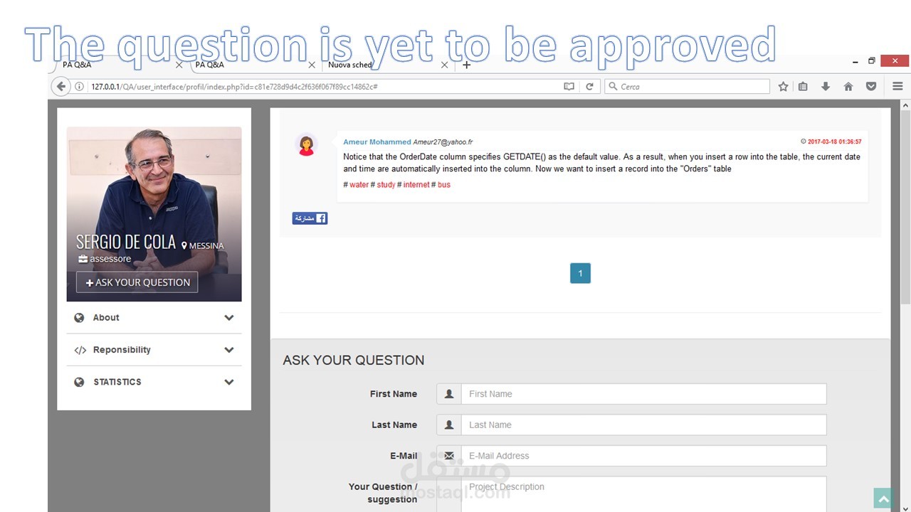Open downloads arrow icon
This screenshot has width=911, height=512.
pos(826,87)
